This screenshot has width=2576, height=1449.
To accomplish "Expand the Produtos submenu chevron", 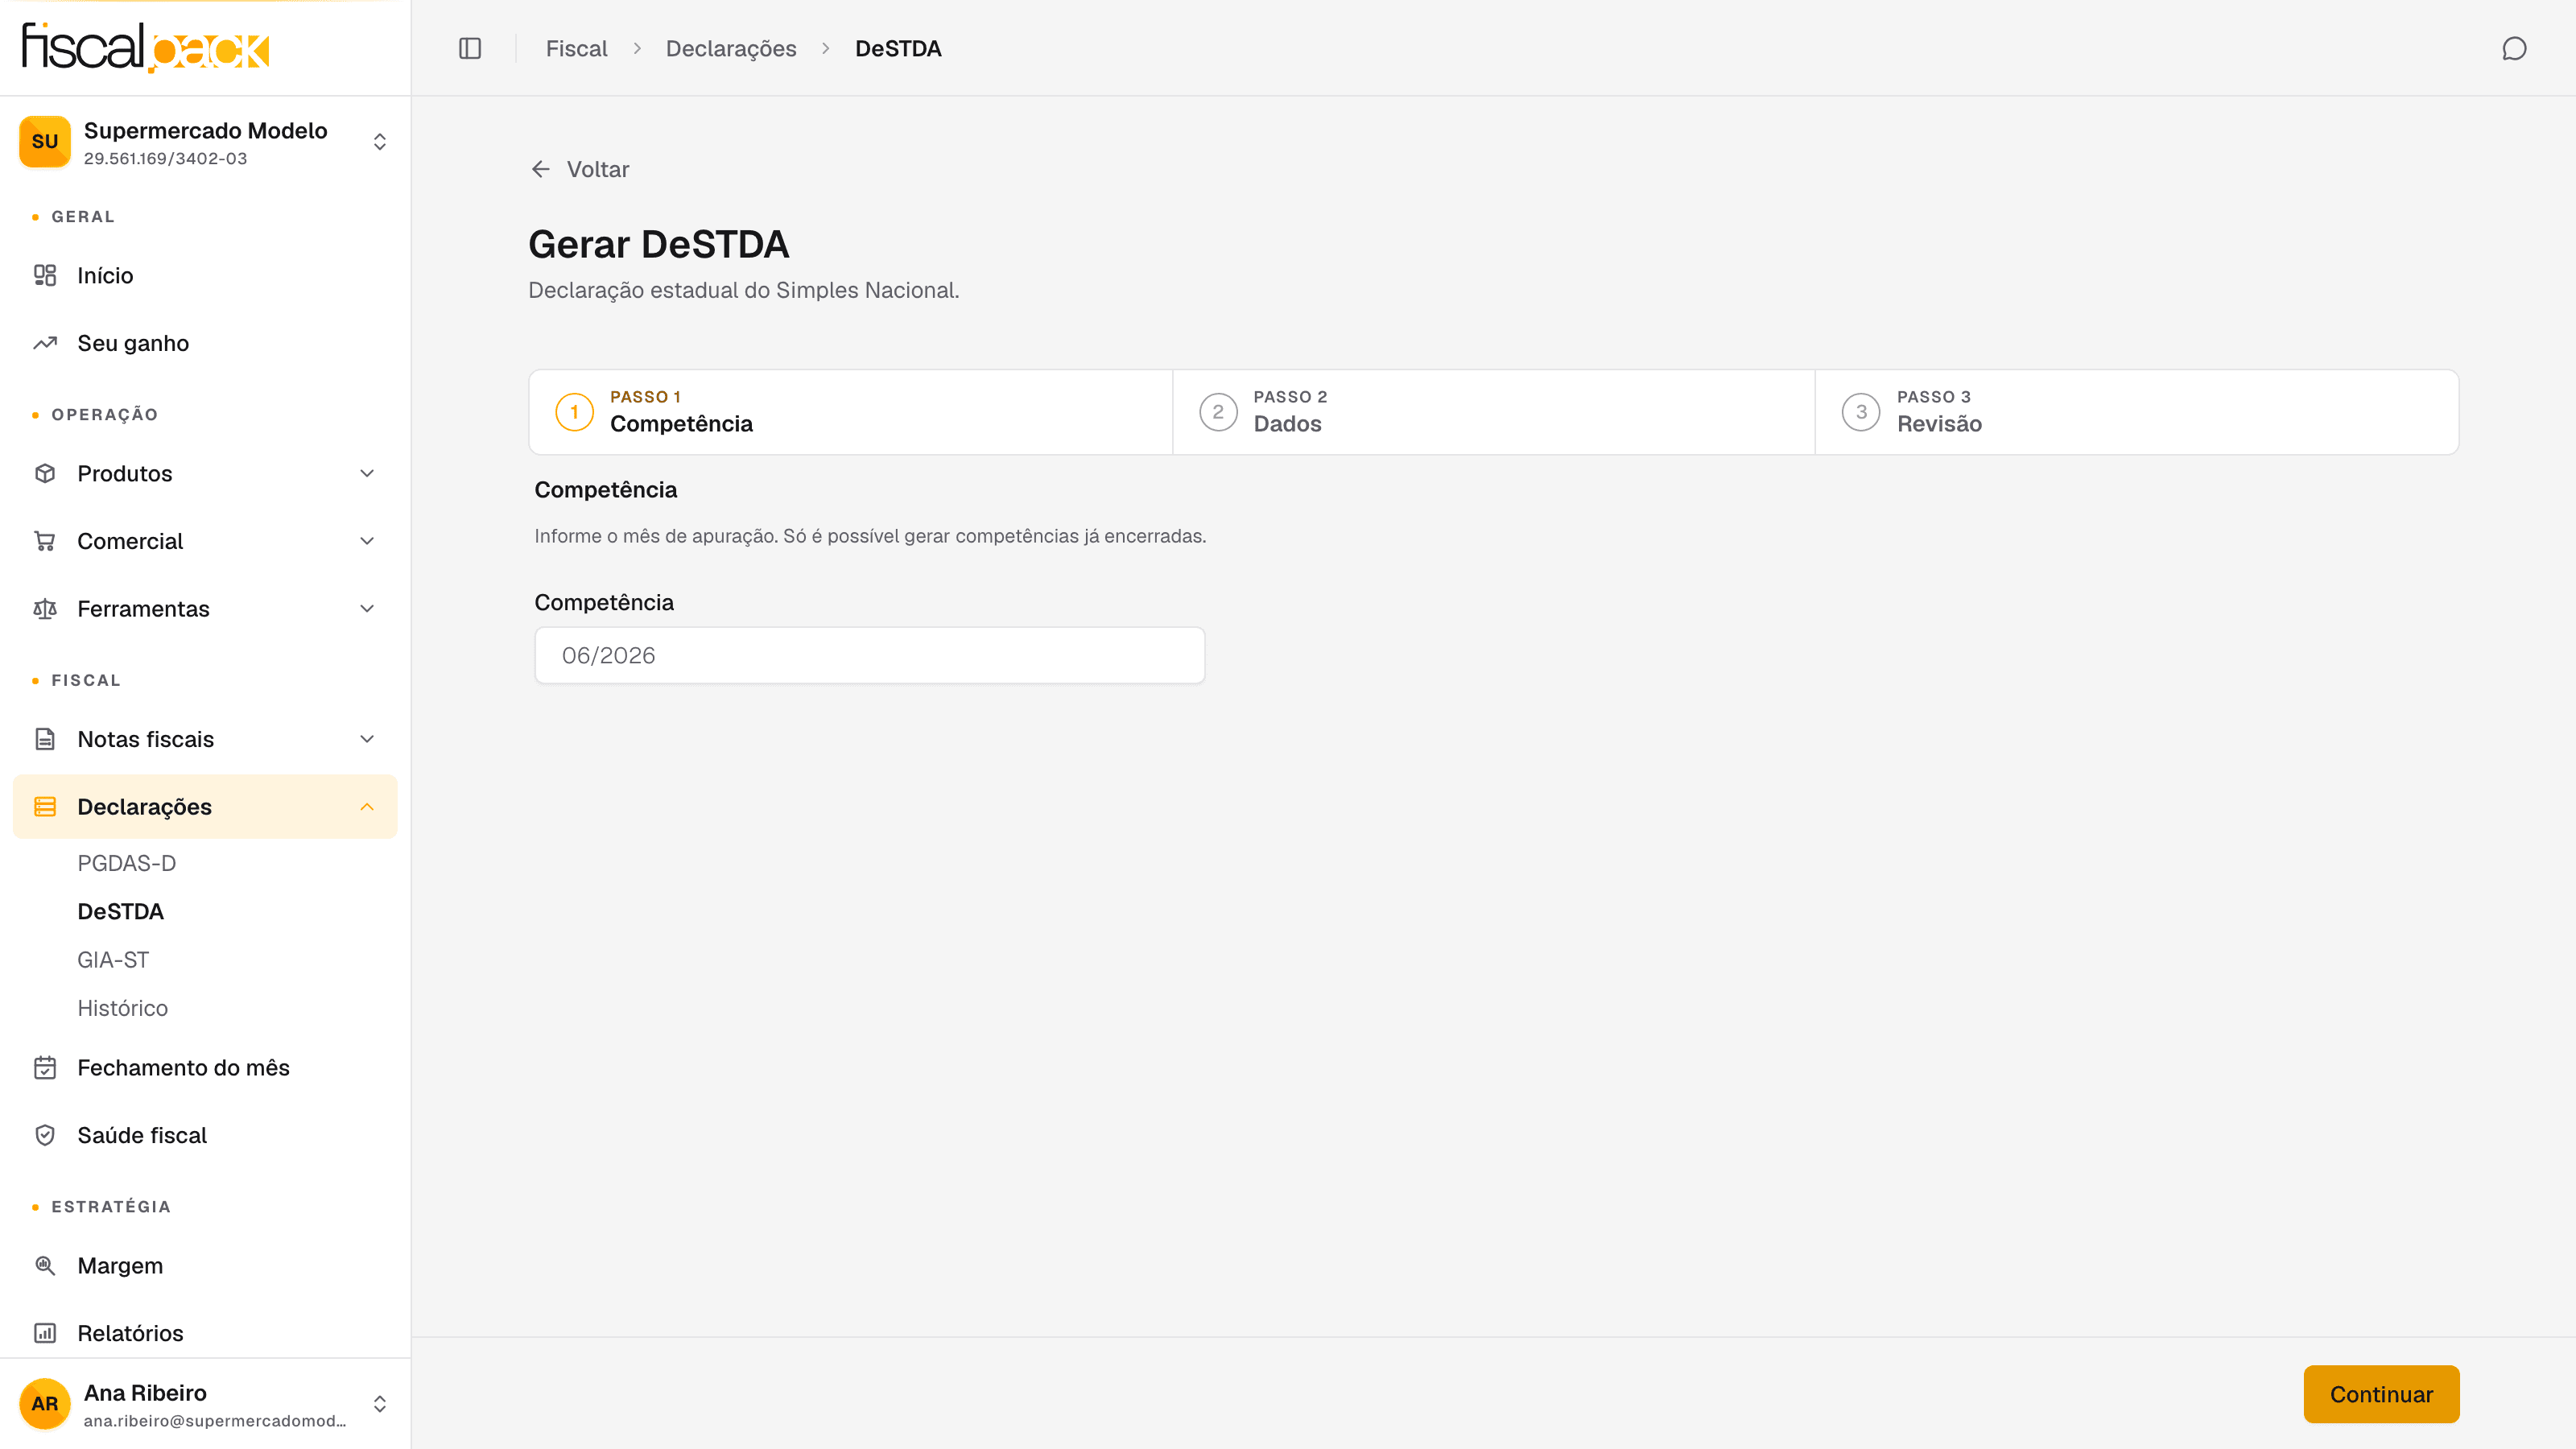I will (x=367, y=473).
